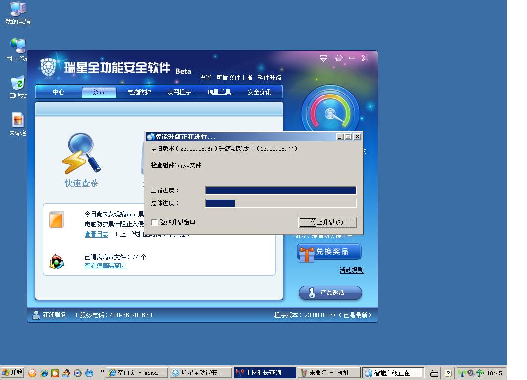Switch to the 联网程序 tab
Viewport: 527px width, 380px height.
(179, 92)
